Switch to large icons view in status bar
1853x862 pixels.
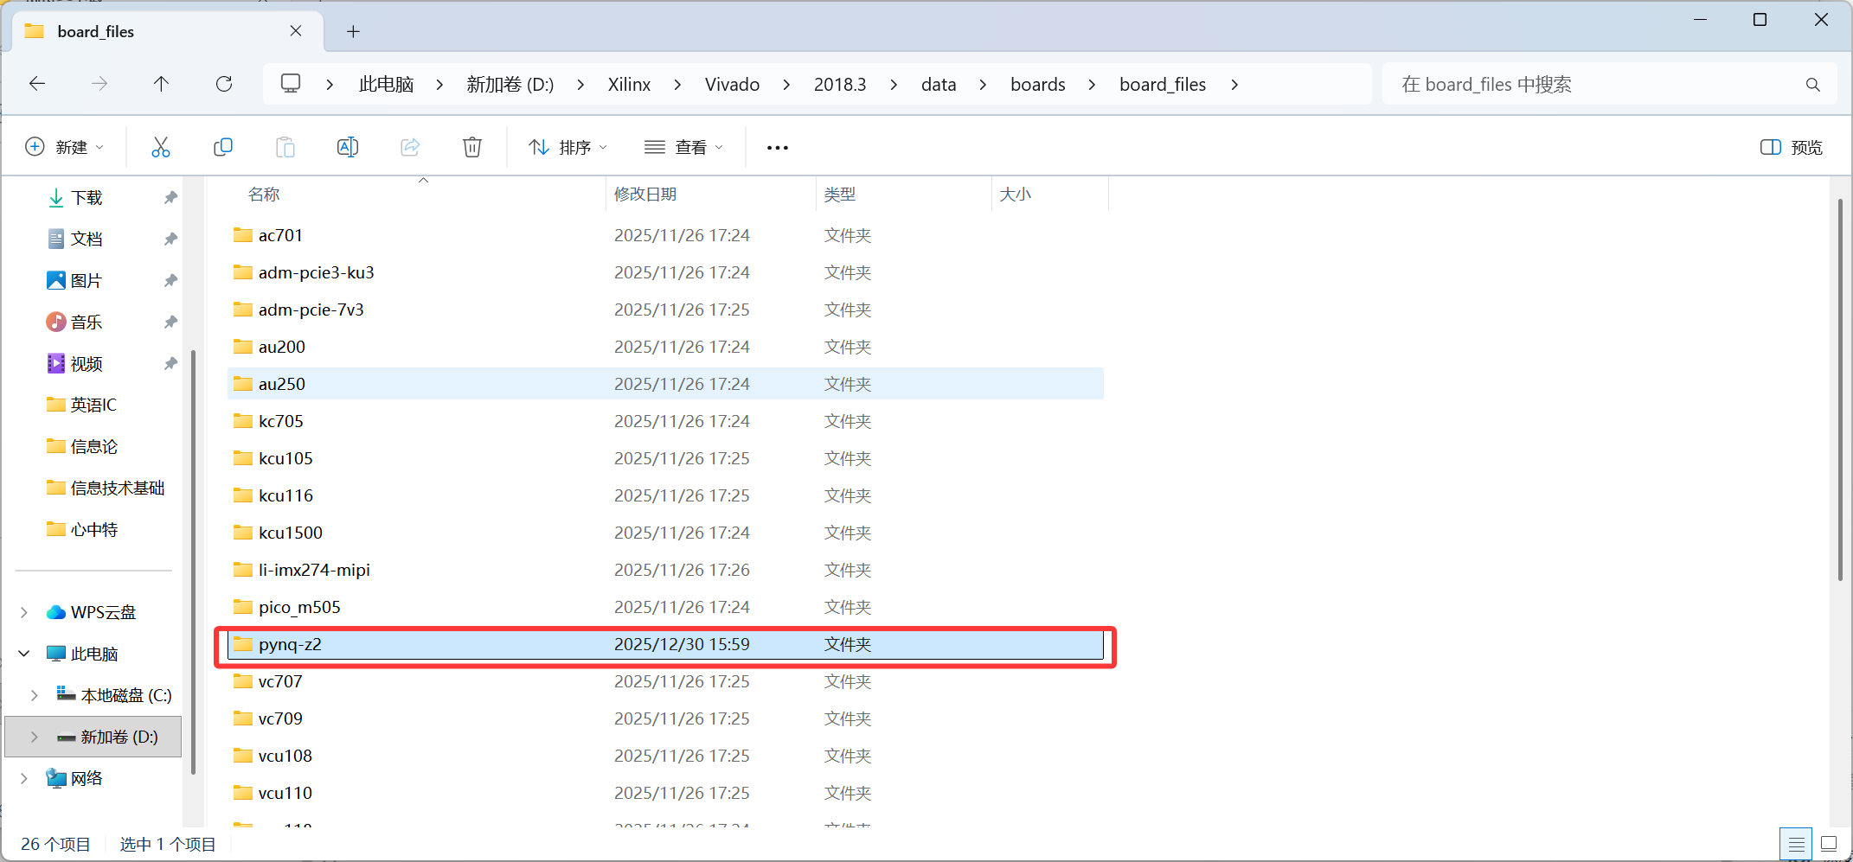(x=1829, y=844)
